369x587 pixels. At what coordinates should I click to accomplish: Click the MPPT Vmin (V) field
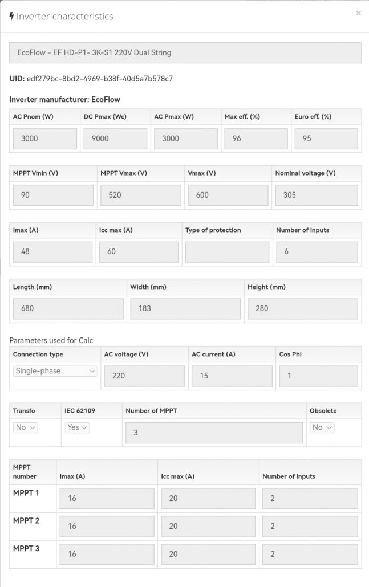[53, 195]
